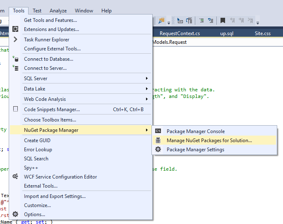
Task: Click the WCF Service Configuration Editor gears icon
Action: point(15,176)
